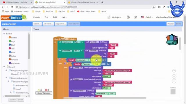The image size is (186, 104).
Task: Open My Projects link
Action: coord(114,17)
